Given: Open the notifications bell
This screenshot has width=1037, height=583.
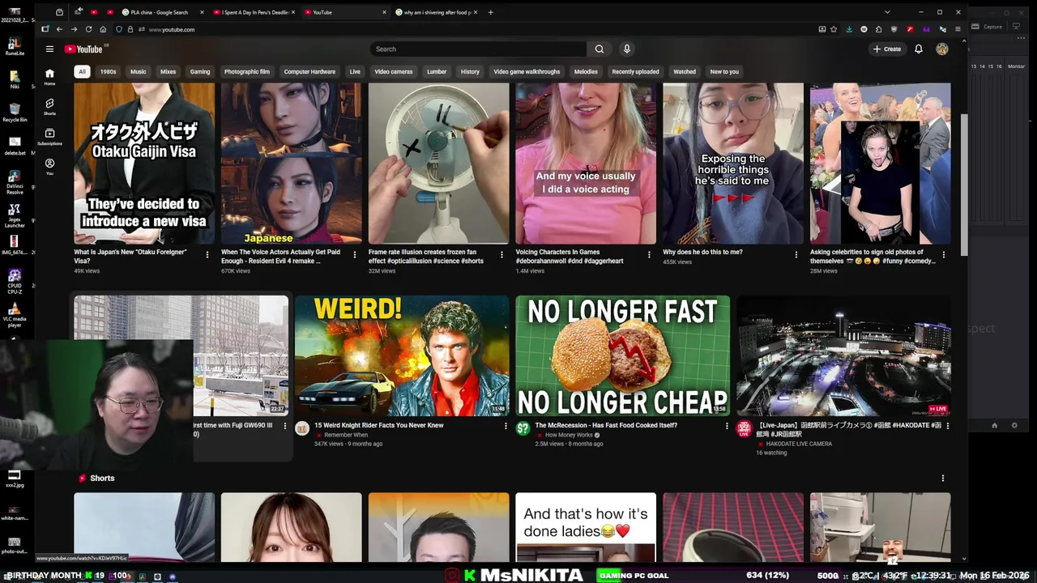Looking at the screenshot, I should pyautogui.click(x=918, y=49).
